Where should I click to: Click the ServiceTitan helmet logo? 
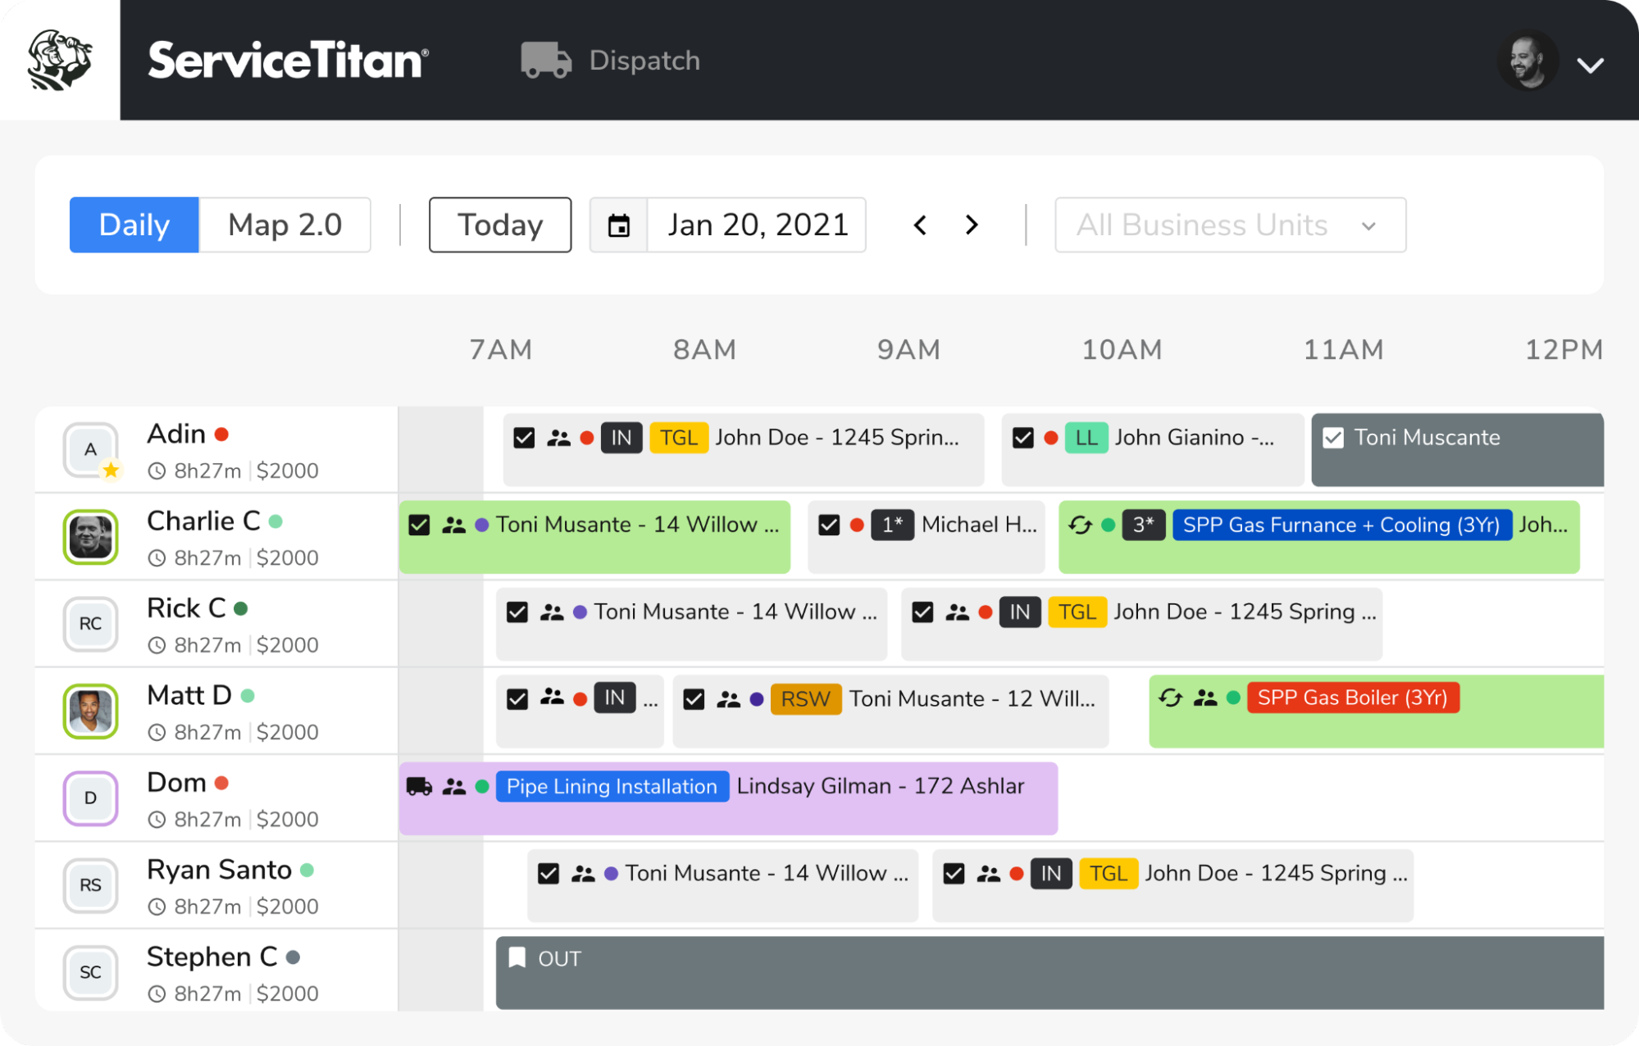tap(59, 60)
